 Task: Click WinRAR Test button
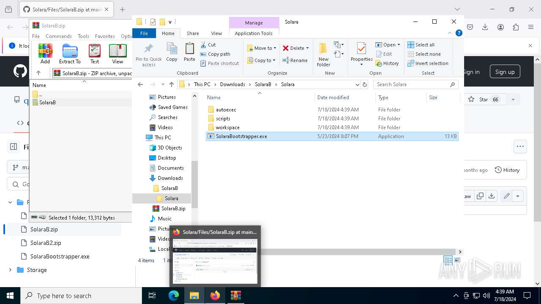(95, 54)
